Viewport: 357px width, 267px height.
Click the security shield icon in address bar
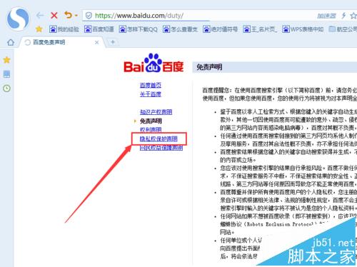89,16
